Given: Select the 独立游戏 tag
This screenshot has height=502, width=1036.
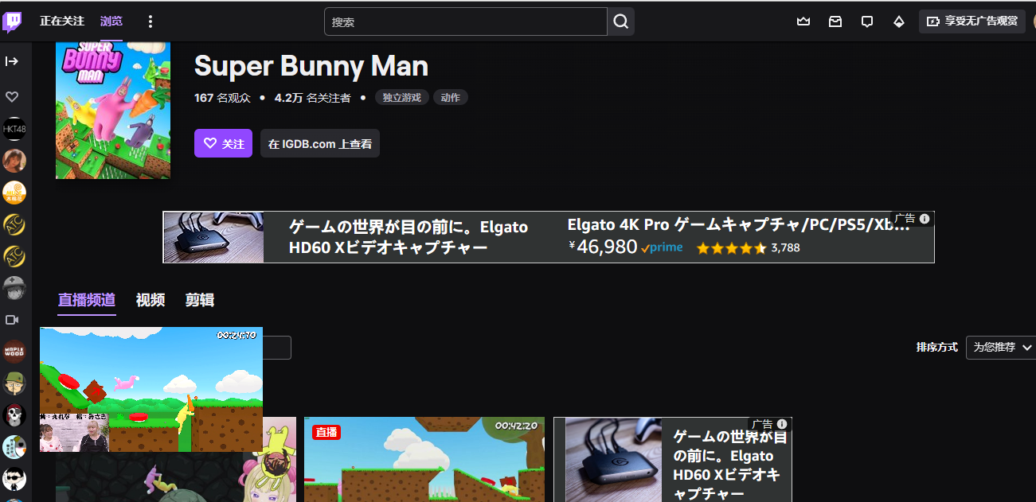Looking at the screenshot, I should (401, 97).
